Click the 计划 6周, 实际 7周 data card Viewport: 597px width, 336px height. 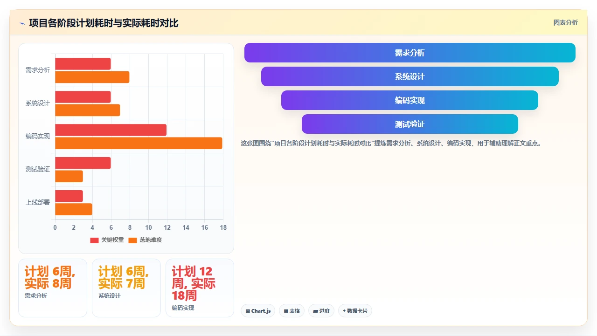[126, 288]
